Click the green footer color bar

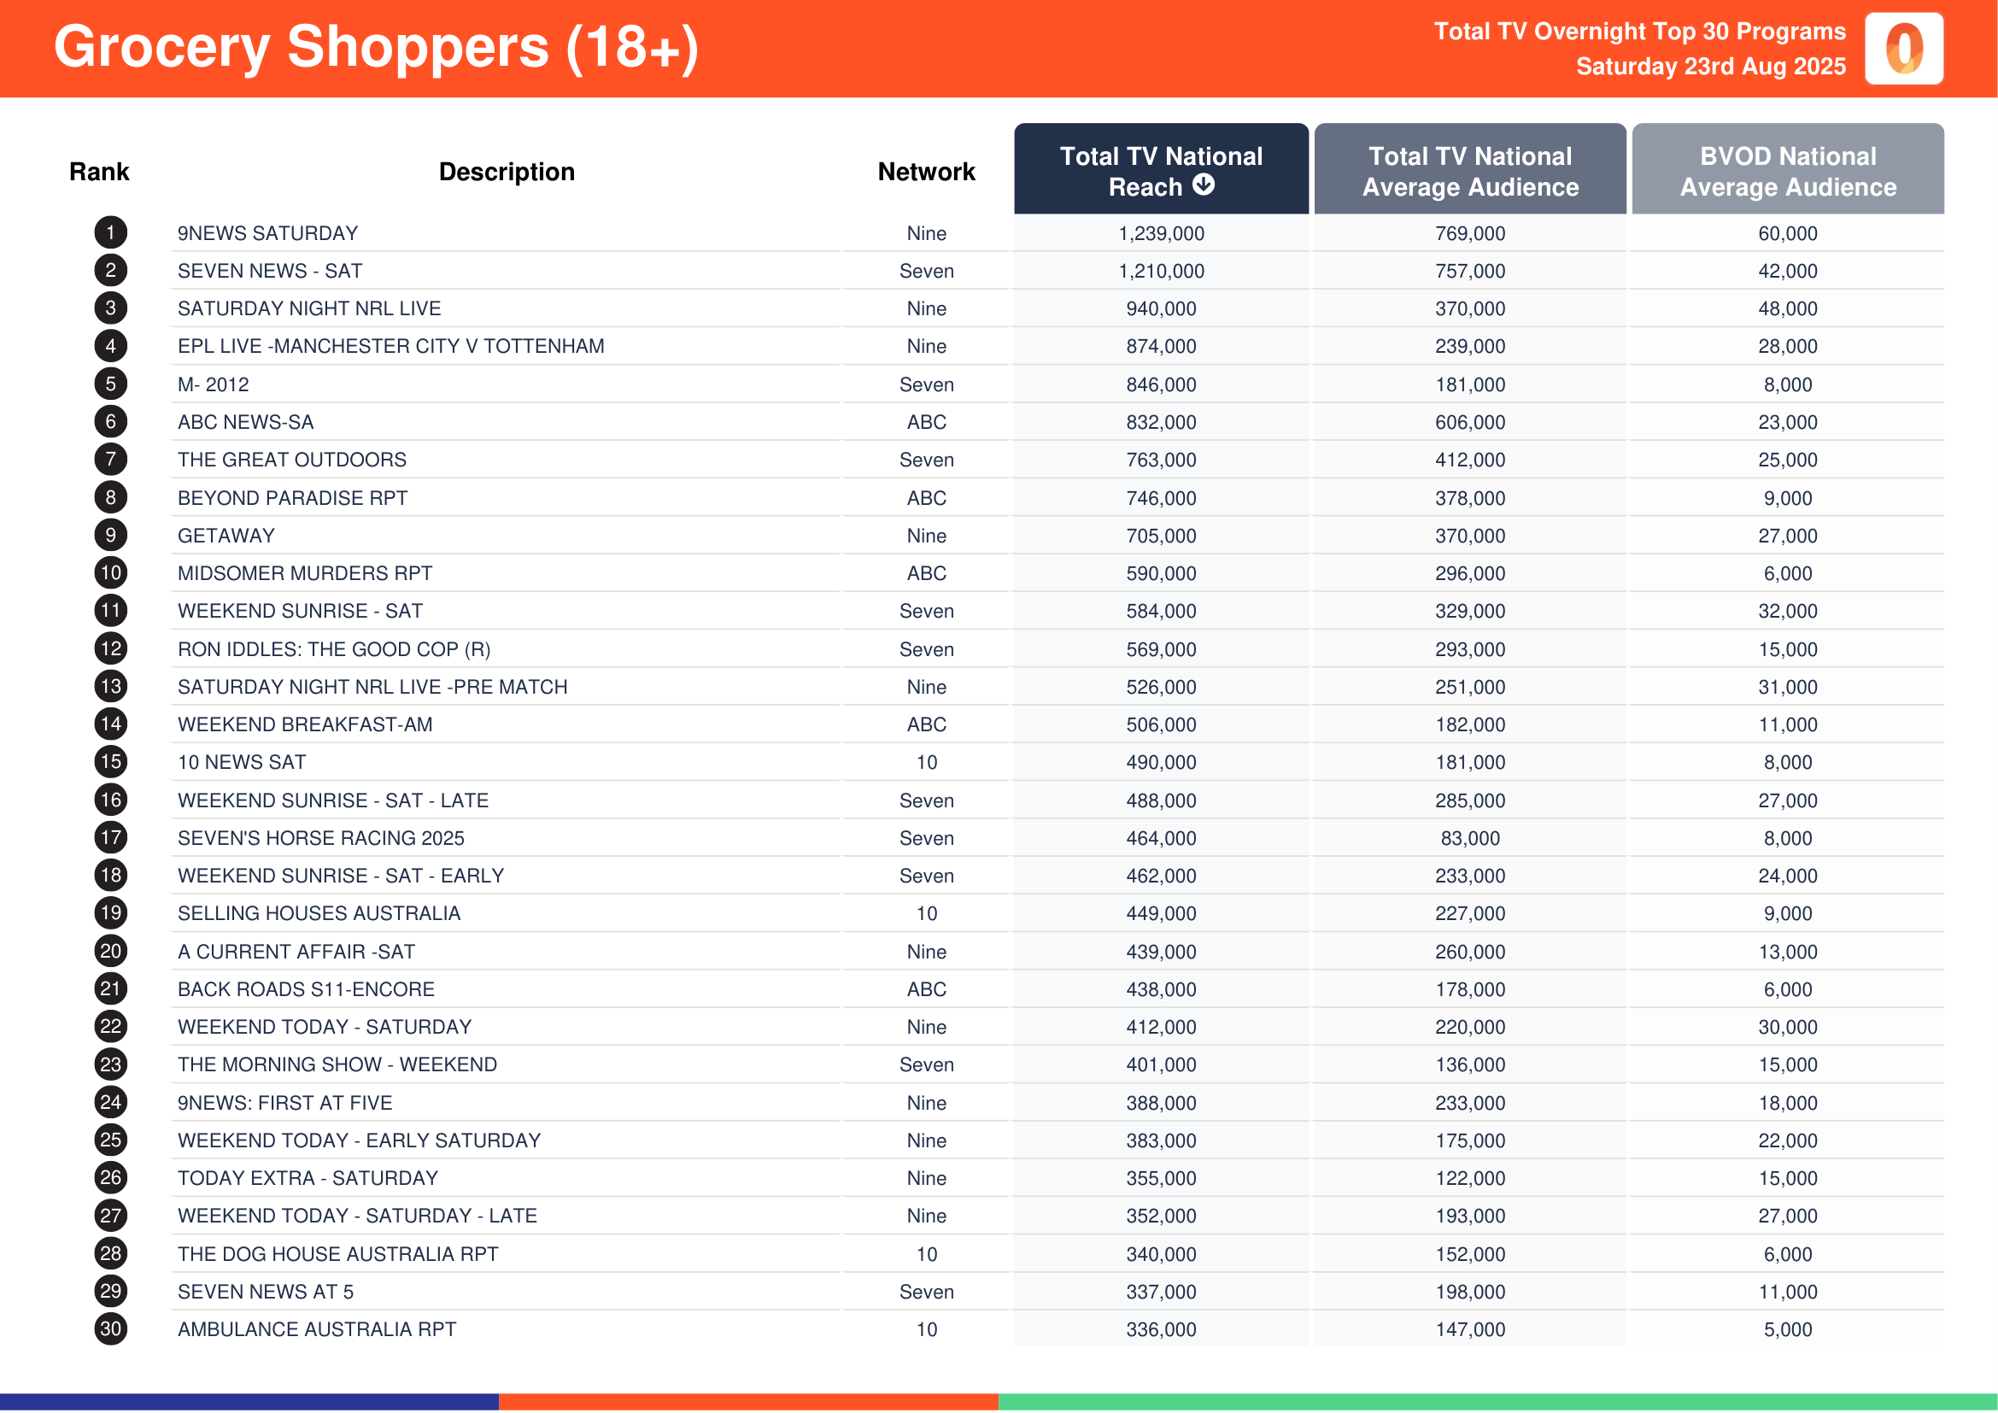click(x=1497, y=1403)
